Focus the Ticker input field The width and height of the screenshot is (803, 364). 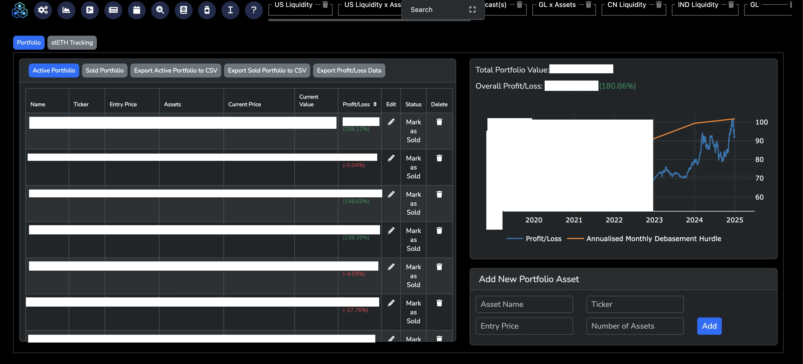coord(635,304)
